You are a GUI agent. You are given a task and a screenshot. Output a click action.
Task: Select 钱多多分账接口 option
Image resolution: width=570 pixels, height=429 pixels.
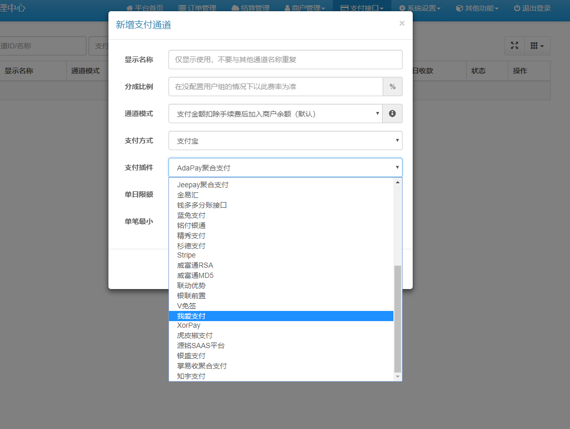click(x=281, y=205)
